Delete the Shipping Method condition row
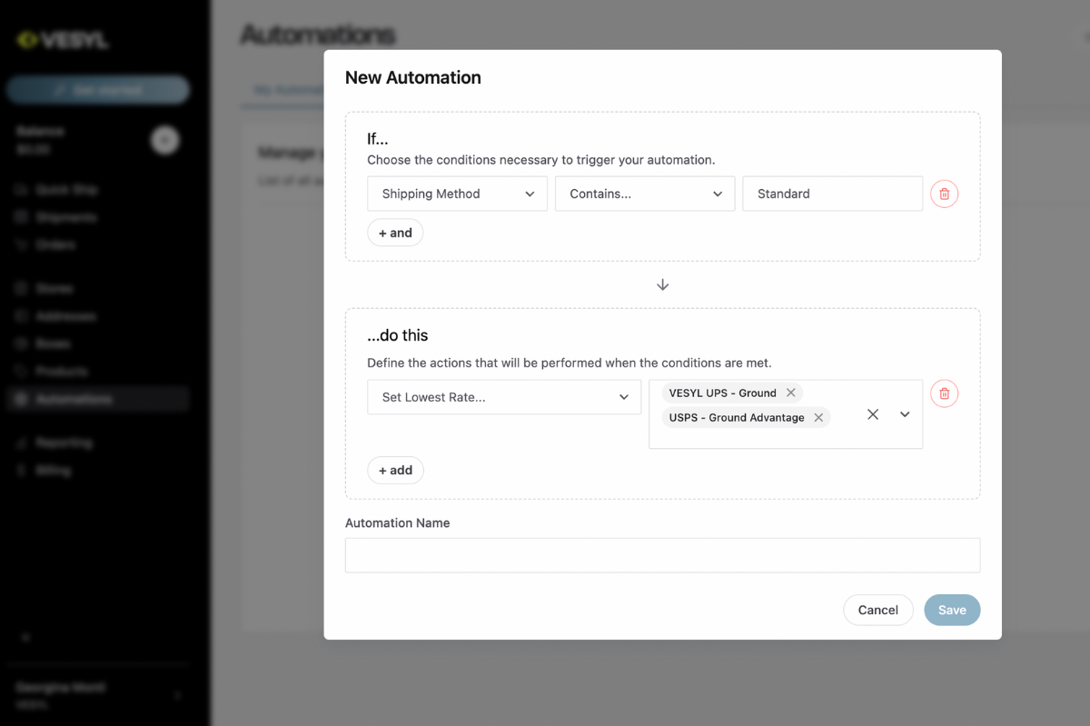1090x726 pixels. coord(944,194)
